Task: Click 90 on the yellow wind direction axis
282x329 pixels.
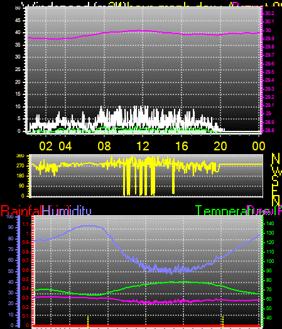Action: [21, 186]
